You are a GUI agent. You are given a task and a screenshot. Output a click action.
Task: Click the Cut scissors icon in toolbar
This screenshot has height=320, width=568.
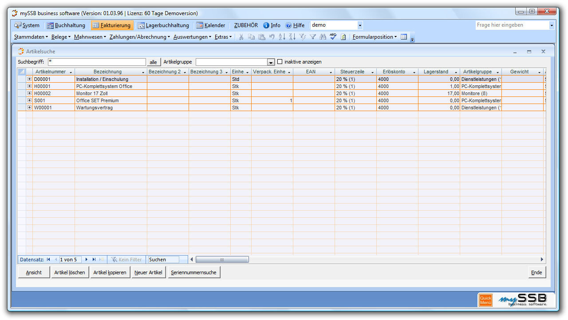point(241,37)
